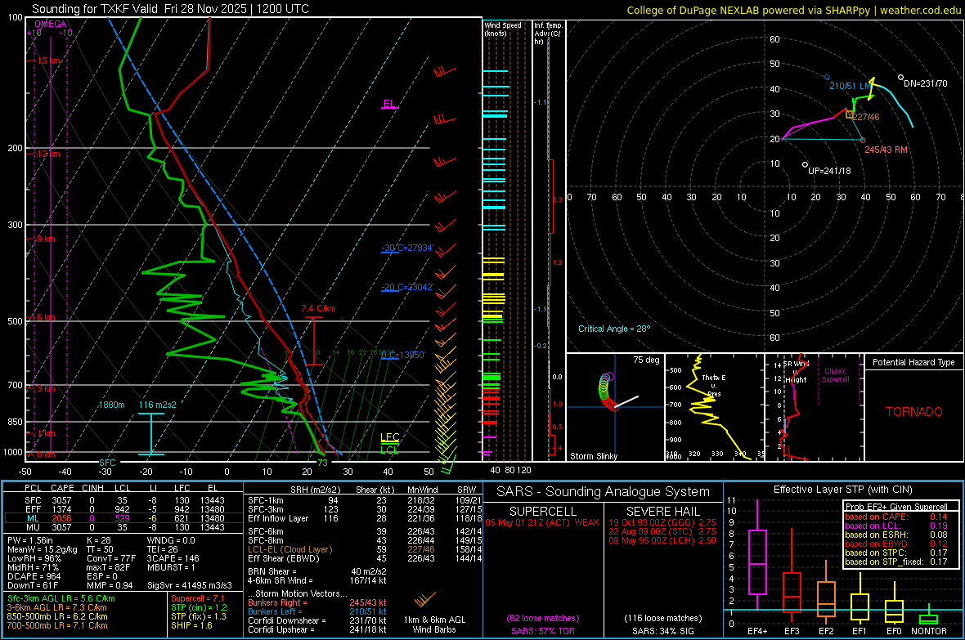Click the weather.cod.edu NEXLAB credit text

point(794,10)
